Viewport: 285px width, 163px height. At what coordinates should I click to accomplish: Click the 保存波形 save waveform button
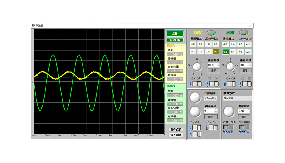[x=176, y=129]
